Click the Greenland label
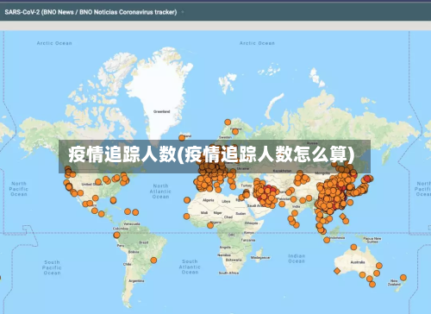The height and width of the screenshot is (314, 431). click(162, 111)
